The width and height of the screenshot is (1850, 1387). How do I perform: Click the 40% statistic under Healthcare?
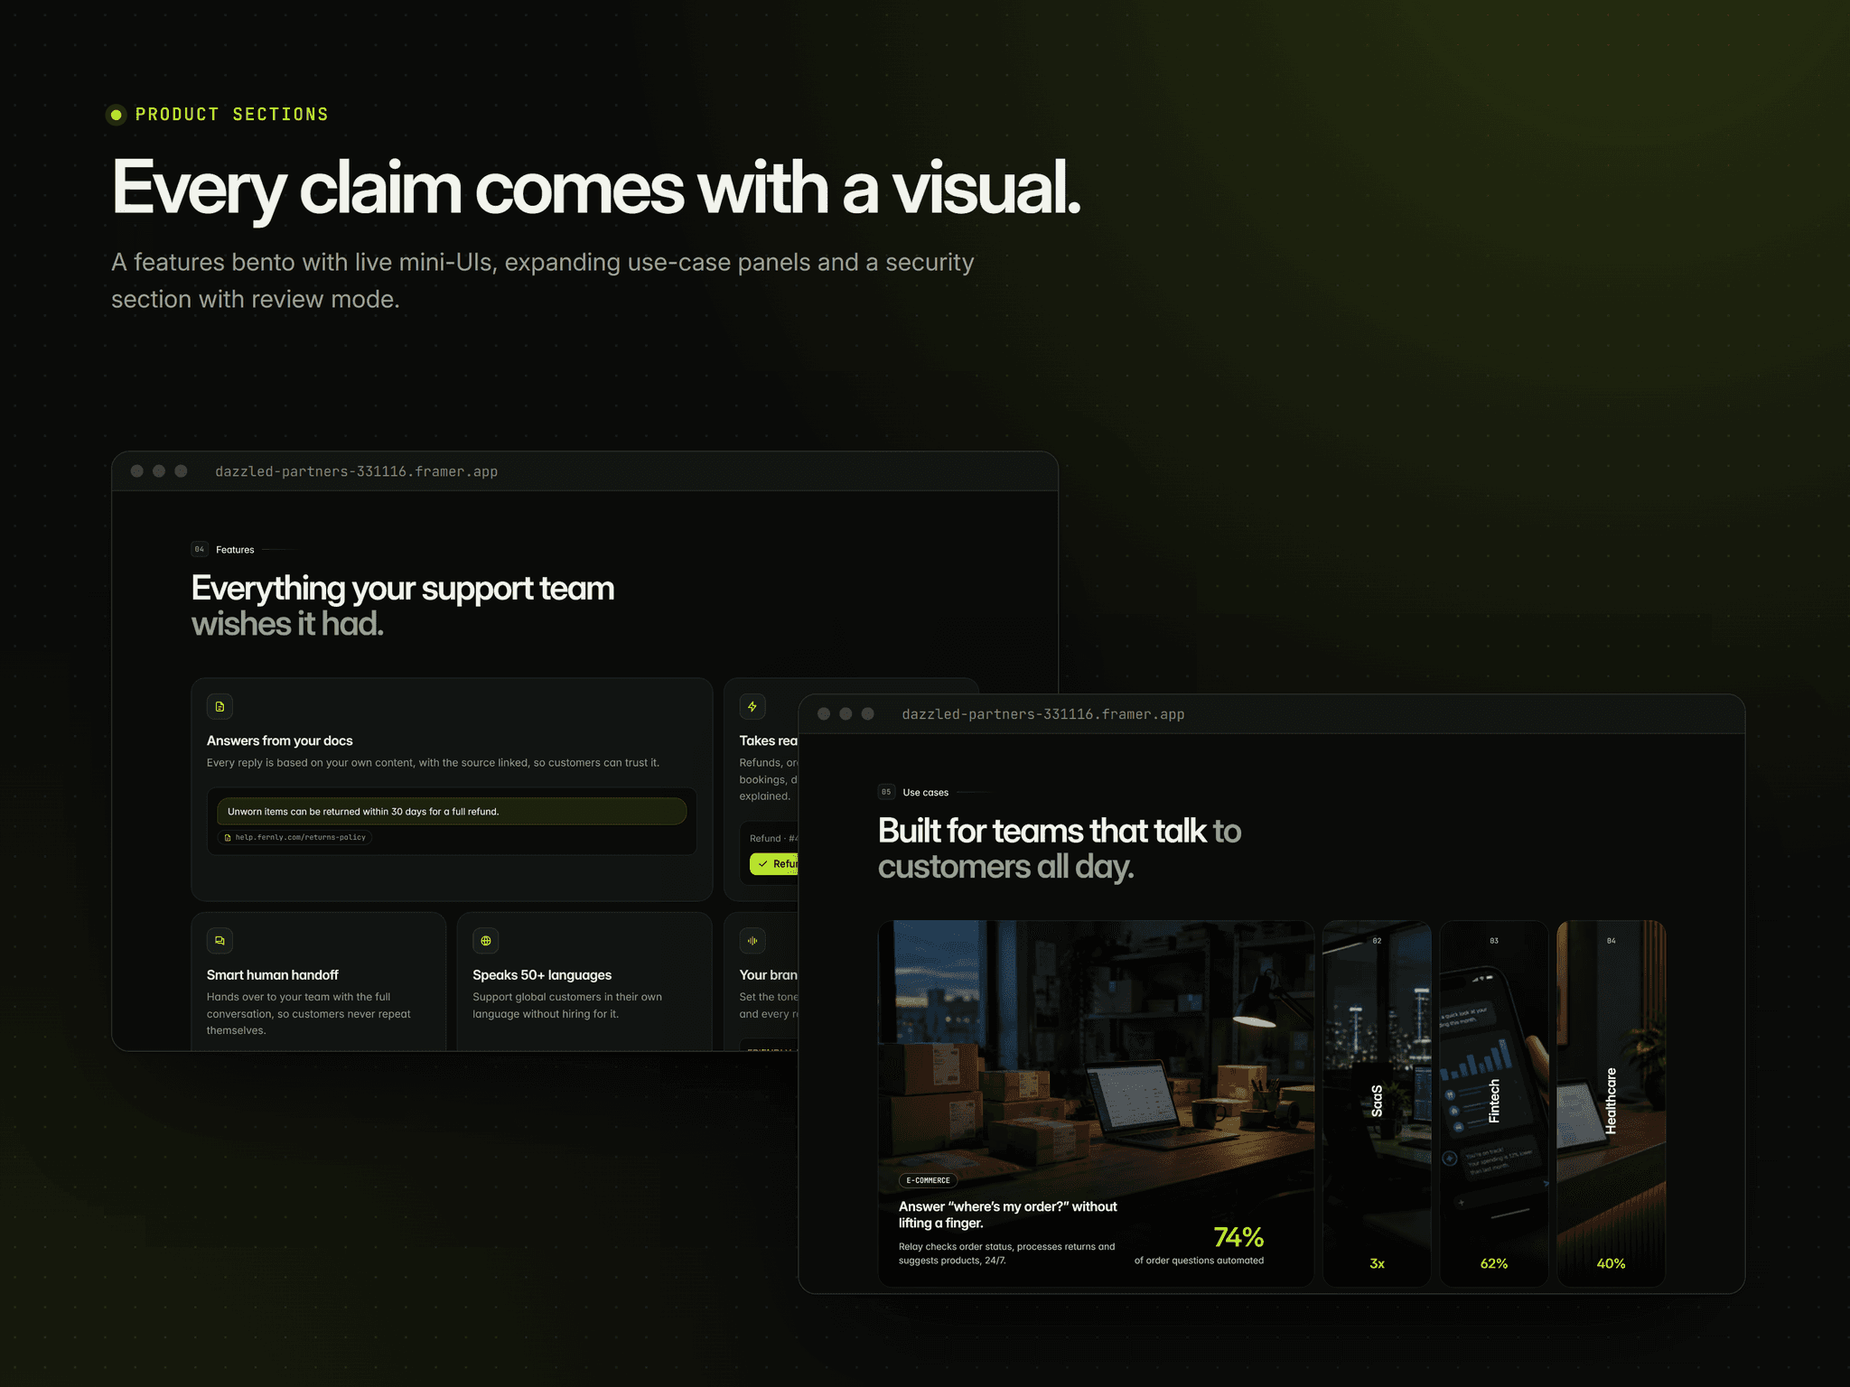tap(1611, 1263)
